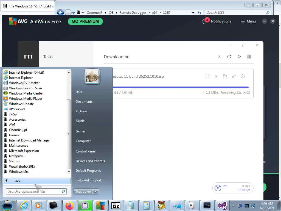This screenshot has width=281, height=211.
Task: Open Control Panel from Start menu
Action: click(86, 151)
